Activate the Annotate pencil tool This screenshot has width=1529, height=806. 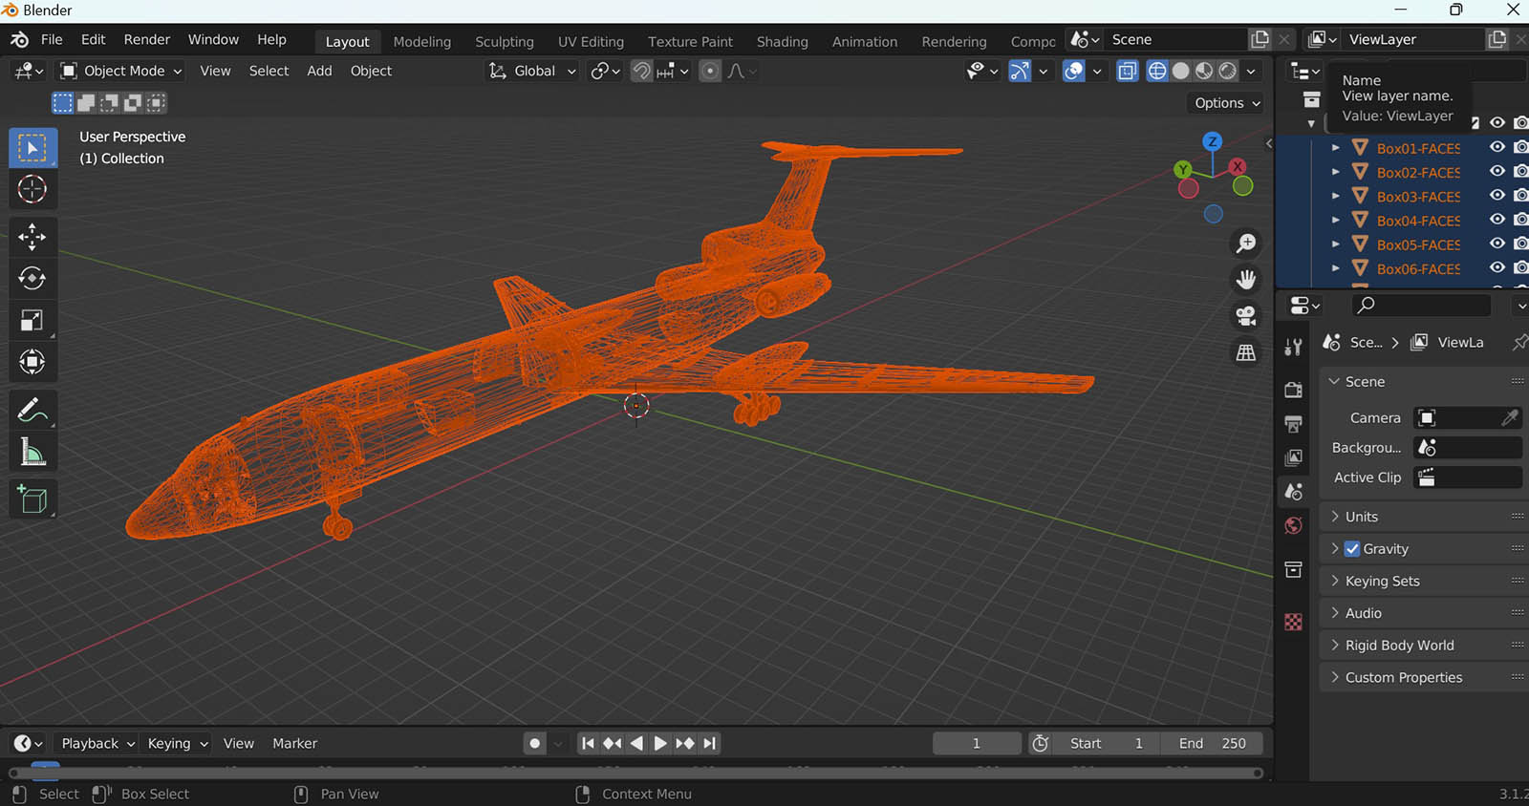pos(32,411)
